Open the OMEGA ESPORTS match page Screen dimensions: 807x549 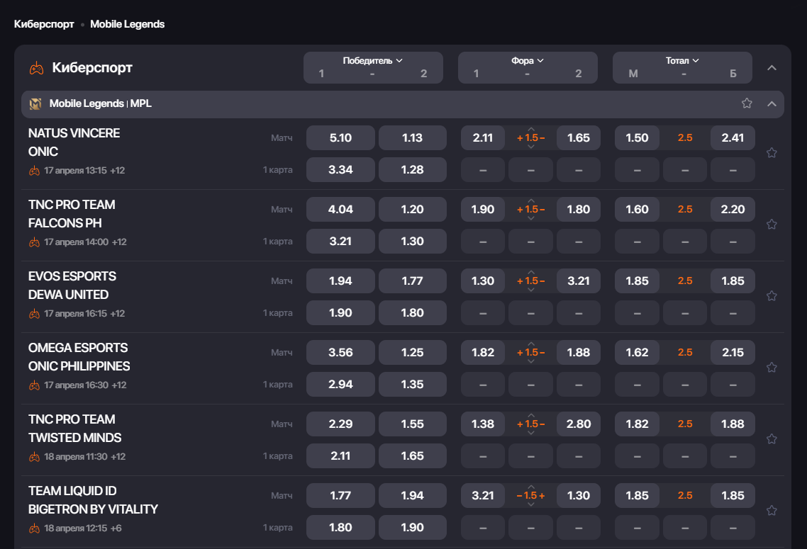point(79,357)
